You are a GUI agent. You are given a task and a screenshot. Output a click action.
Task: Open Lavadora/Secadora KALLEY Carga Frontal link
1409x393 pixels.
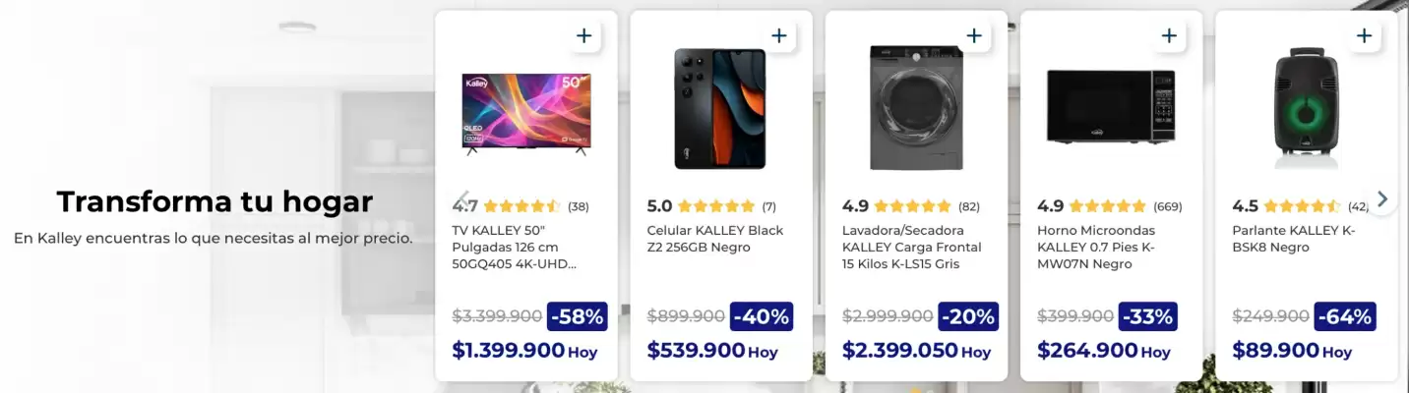(912, 247)
